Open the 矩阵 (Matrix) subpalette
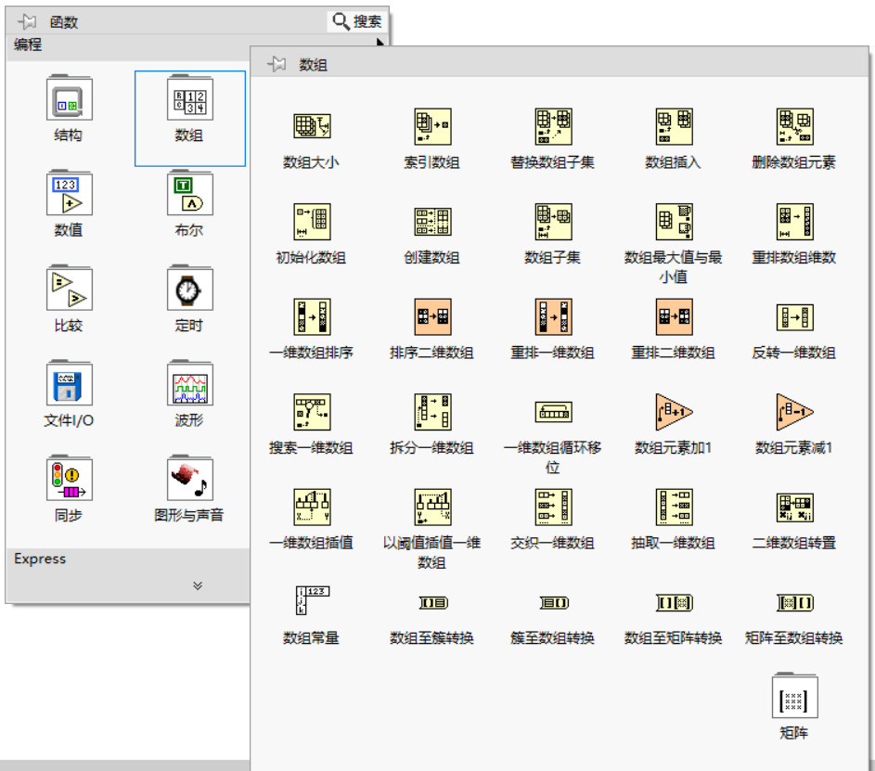 (794, 697)
